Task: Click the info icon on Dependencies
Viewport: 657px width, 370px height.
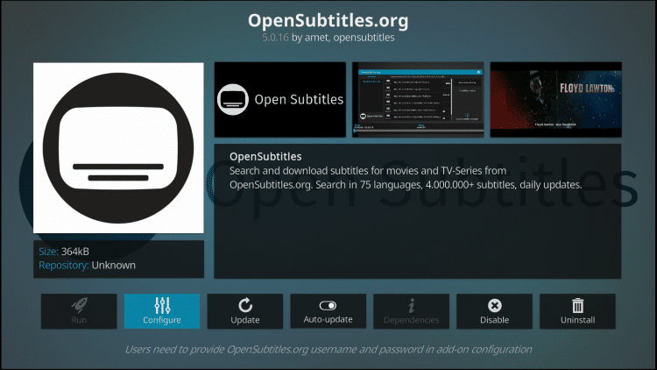Action: click(411, 305)
